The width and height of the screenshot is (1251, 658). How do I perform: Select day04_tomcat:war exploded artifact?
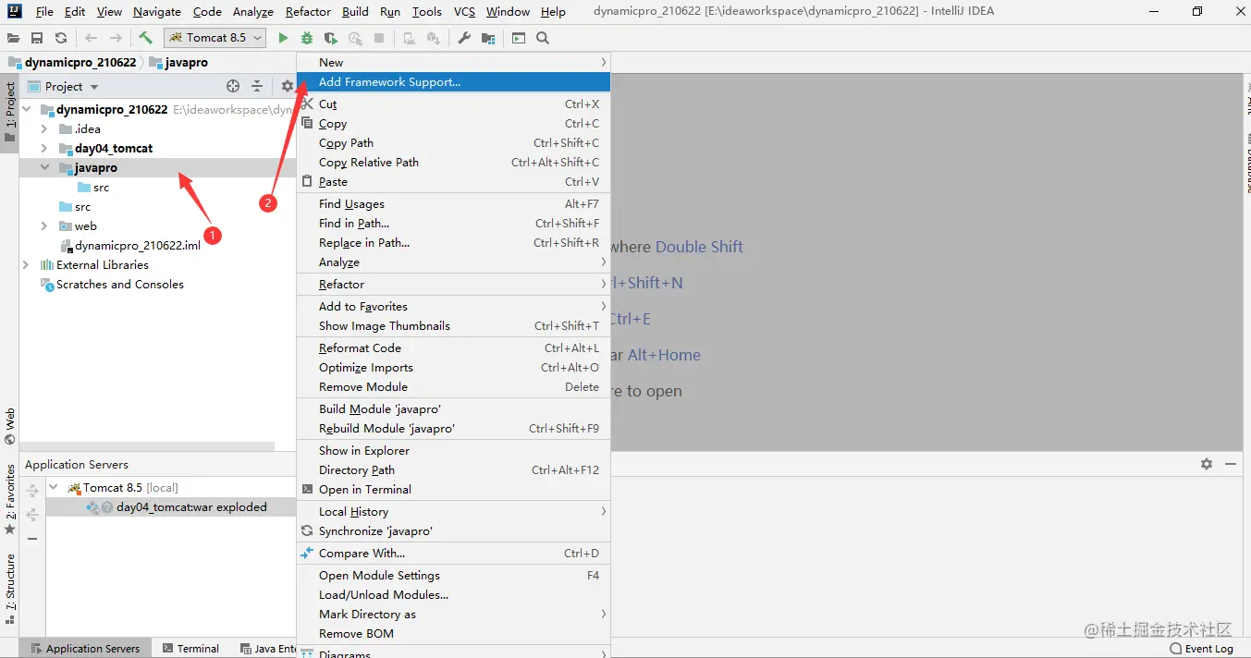pos(178,506)
